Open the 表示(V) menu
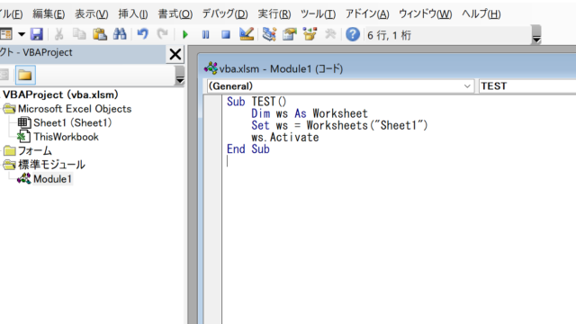This screenshot has width=576, height=324. pyautogui.click(x=92, y=14)
